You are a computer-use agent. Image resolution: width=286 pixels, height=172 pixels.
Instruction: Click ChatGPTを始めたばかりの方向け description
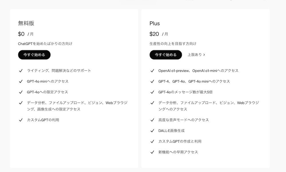[x=45, y=44]
